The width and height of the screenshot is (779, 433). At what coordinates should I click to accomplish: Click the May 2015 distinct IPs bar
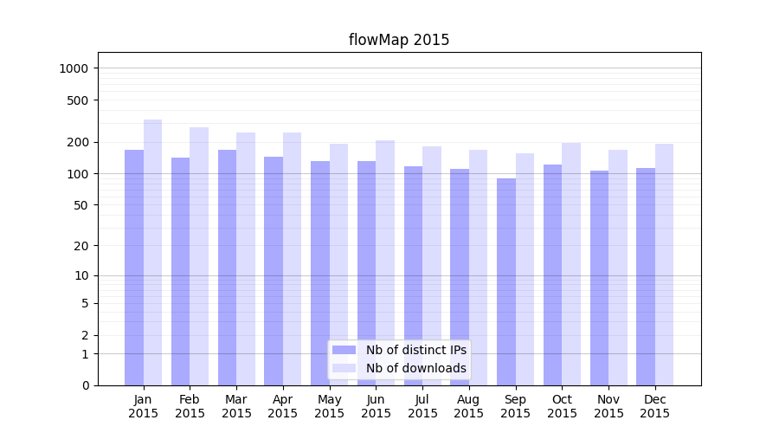coord(320,273)
